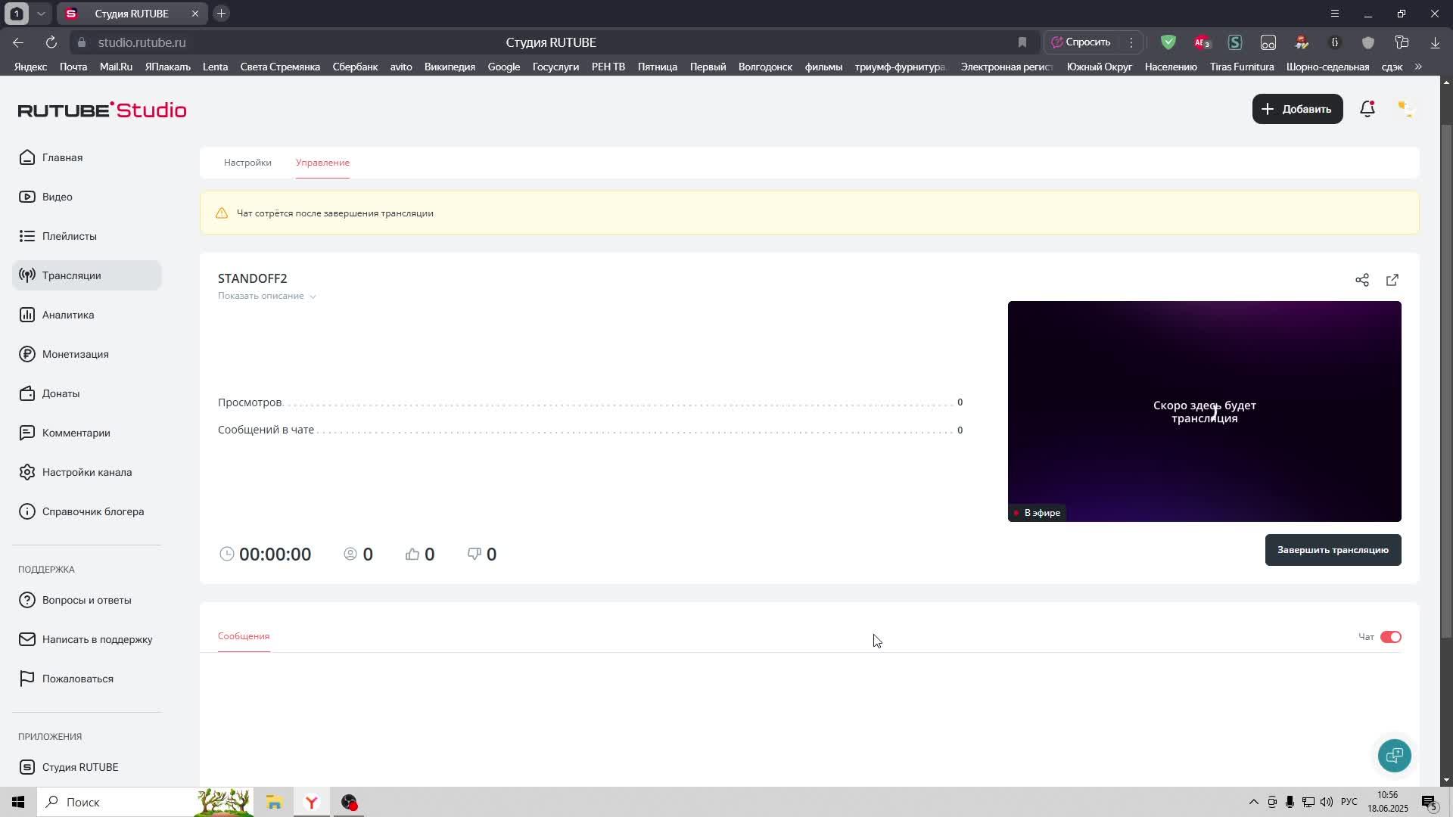The image size is (1453, 817).
Task: Click the bookmark page icon
Action: (x=1022, y=42)
